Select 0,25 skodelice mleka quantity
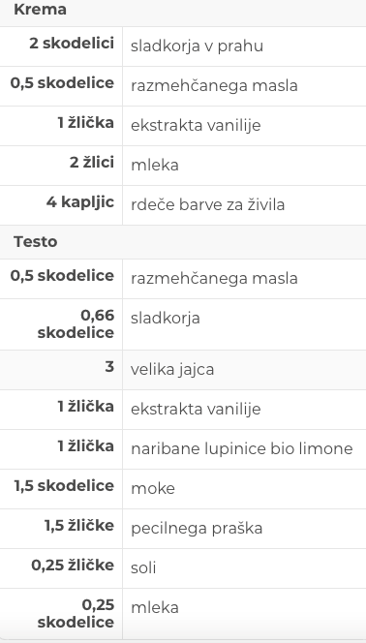The width and height of the screenshot is (366, 643). pos(76,614)
